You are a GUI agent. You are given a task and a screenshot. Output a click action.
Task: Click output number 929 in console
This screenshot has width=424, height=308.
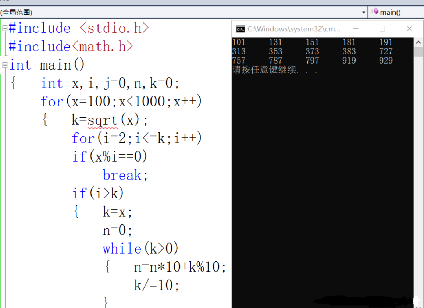386,60
